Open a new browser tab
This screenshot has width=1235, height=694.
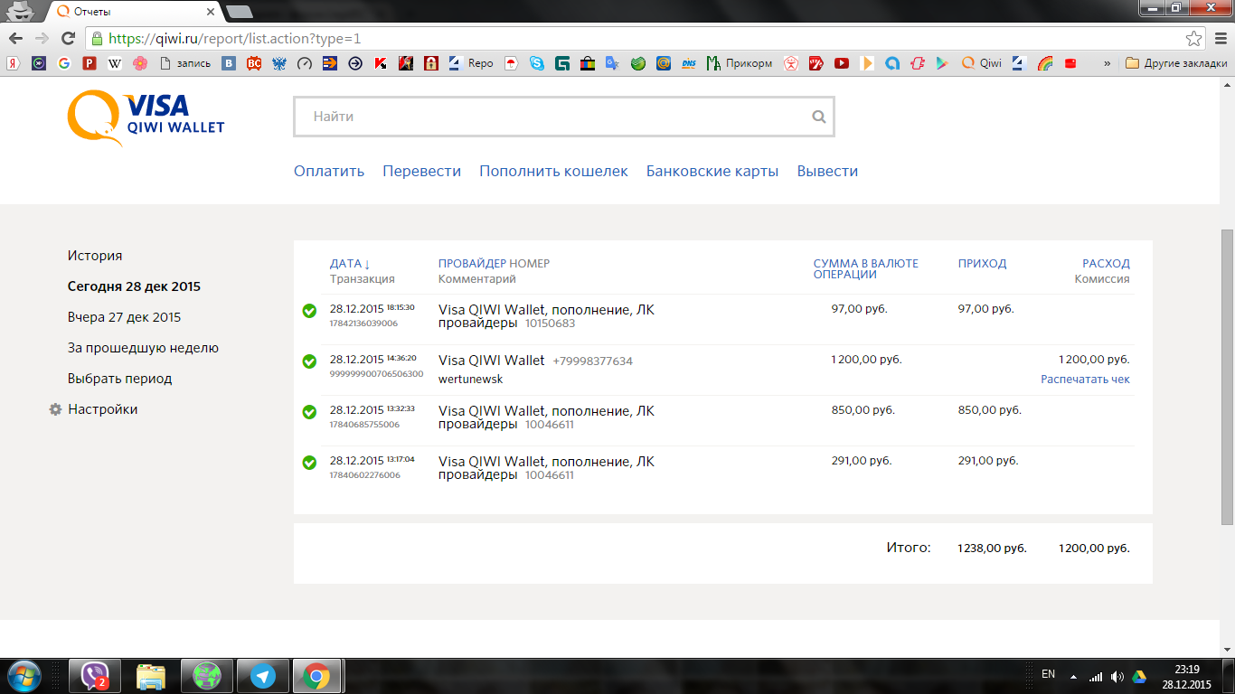coord(239,12)
